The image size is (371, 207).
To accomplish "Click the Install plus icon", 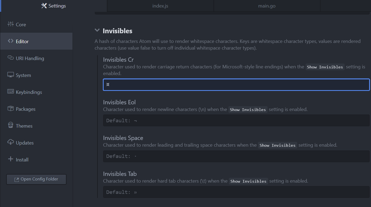I will click(x=10, y=159).
